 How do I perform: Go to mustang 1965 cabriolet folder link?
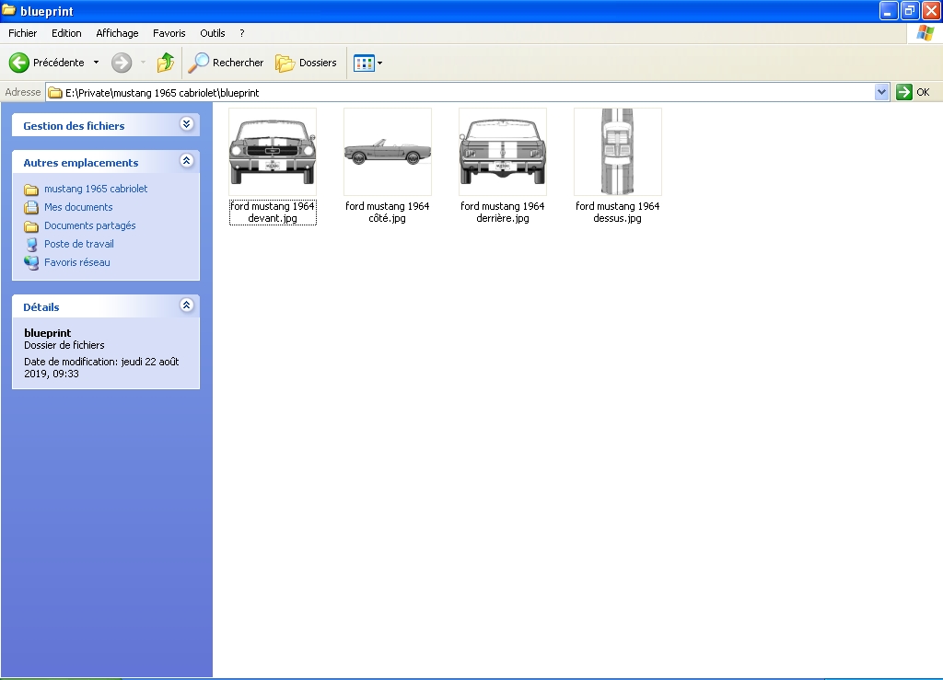(x=95, y=189)
